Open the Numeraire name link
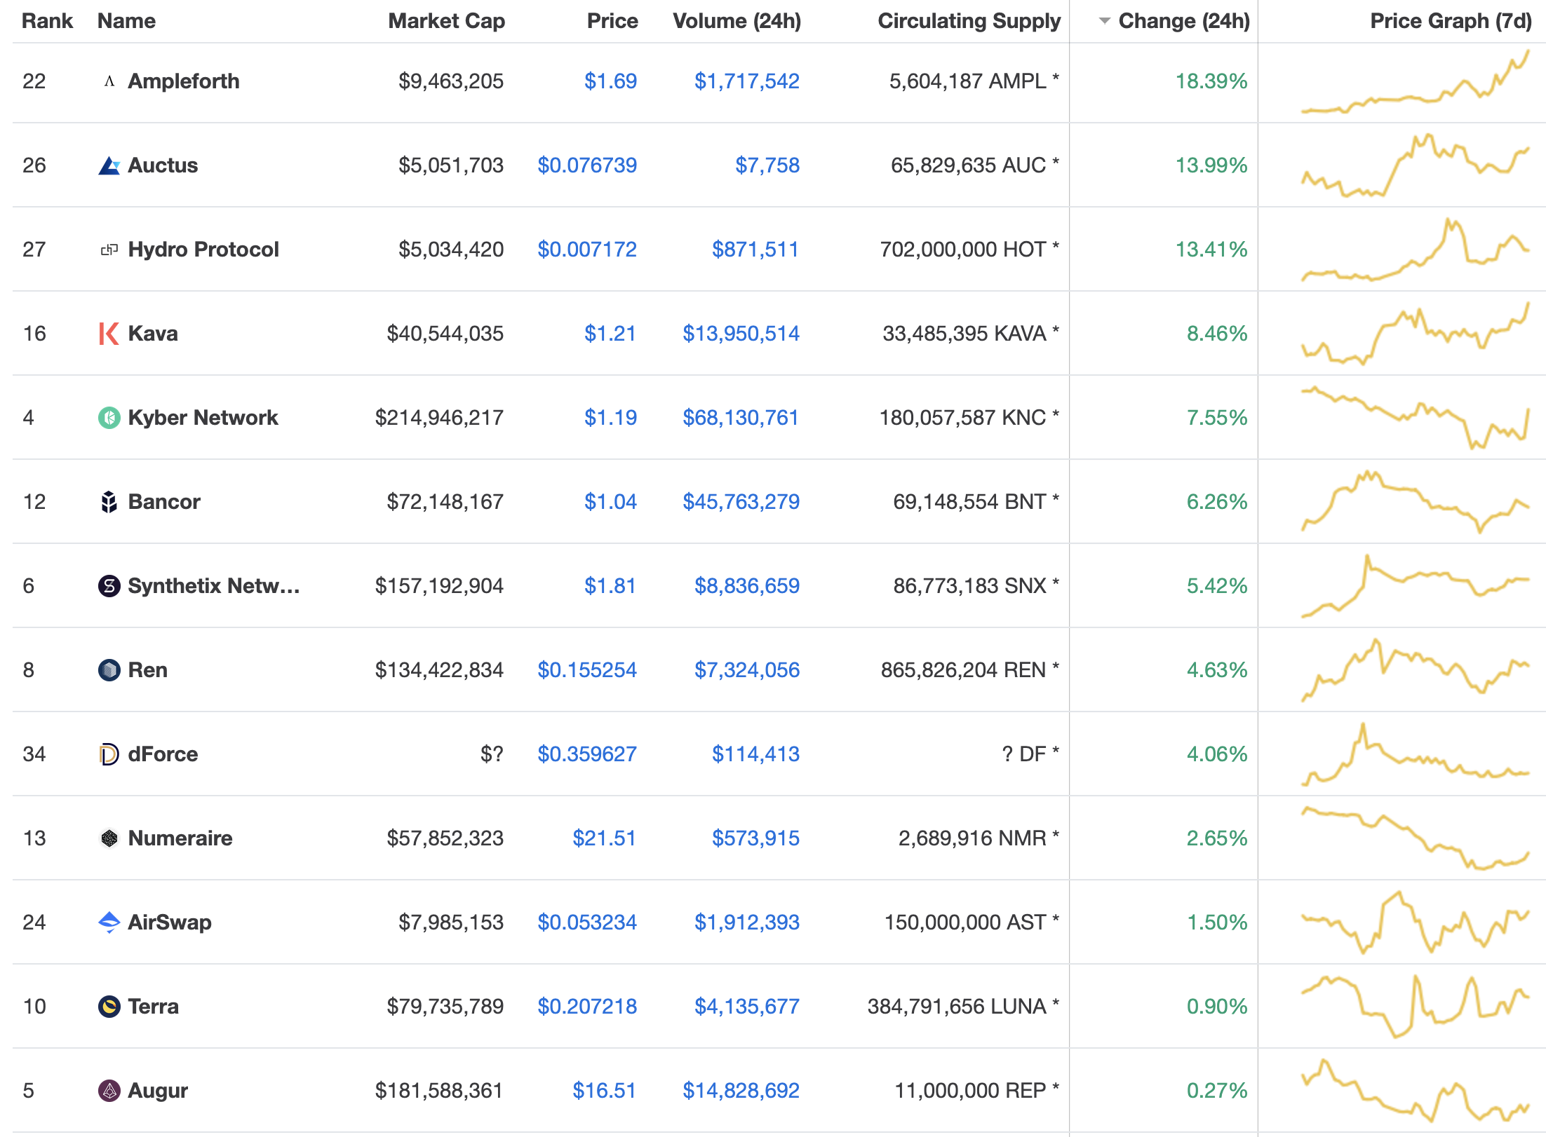Viewport: 1546px width, 1137px height. 180,838
